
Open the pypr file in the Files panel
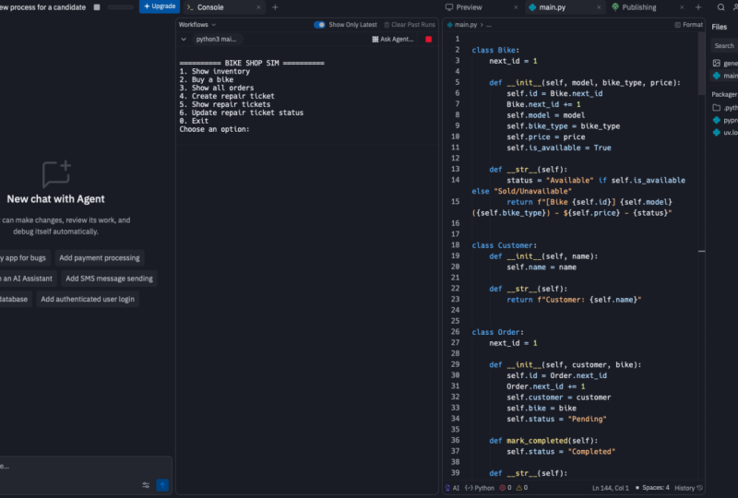[725, 121]
